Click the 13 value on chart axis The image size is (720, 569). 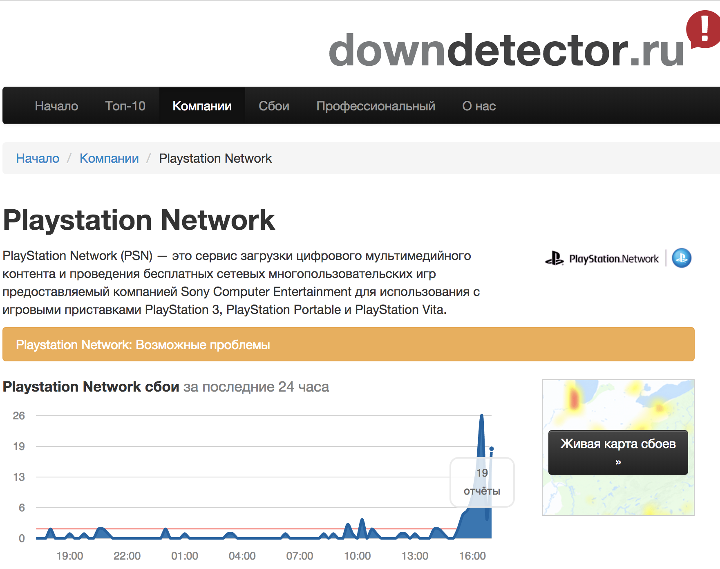point(19,477)
